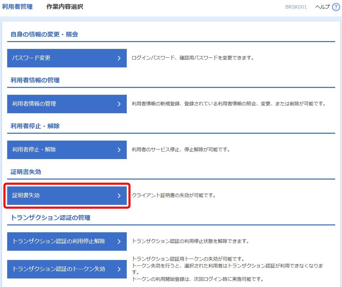Choose トランザクション認証のトークン失効
This screenshot has height=287, width=342.
click(x=61, y=269)
